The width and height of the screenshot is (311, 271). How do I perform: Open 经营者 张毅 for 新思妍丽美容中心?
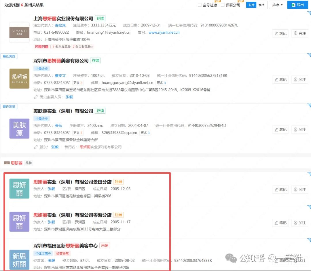coord(51,261)
